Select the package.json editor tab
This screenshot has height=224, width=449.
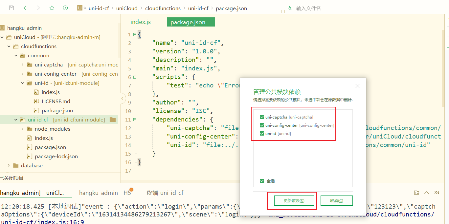click(191, 22)
